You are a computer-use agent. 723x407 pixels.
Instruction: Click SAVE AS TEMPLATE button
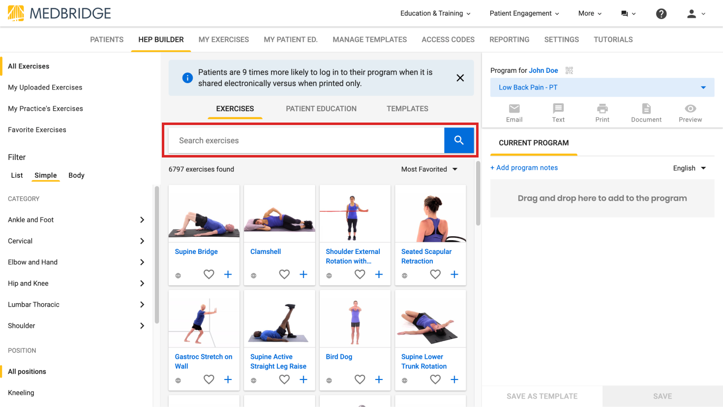coord(542,396)
